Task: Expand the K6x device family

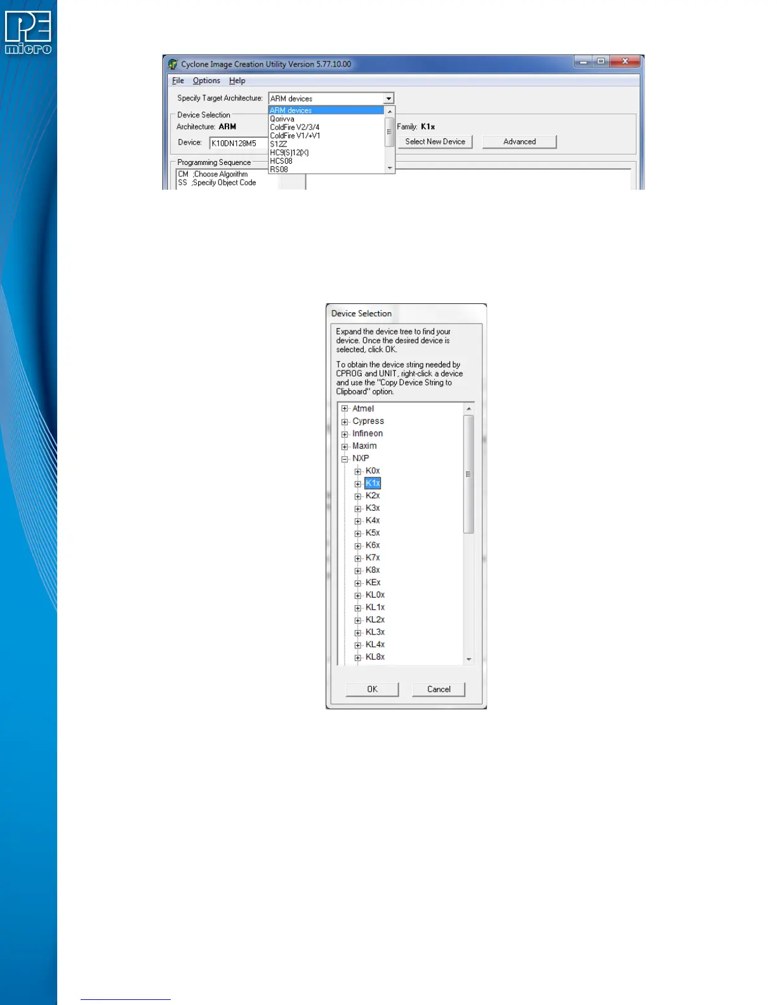Action: [x=358, y=546]
